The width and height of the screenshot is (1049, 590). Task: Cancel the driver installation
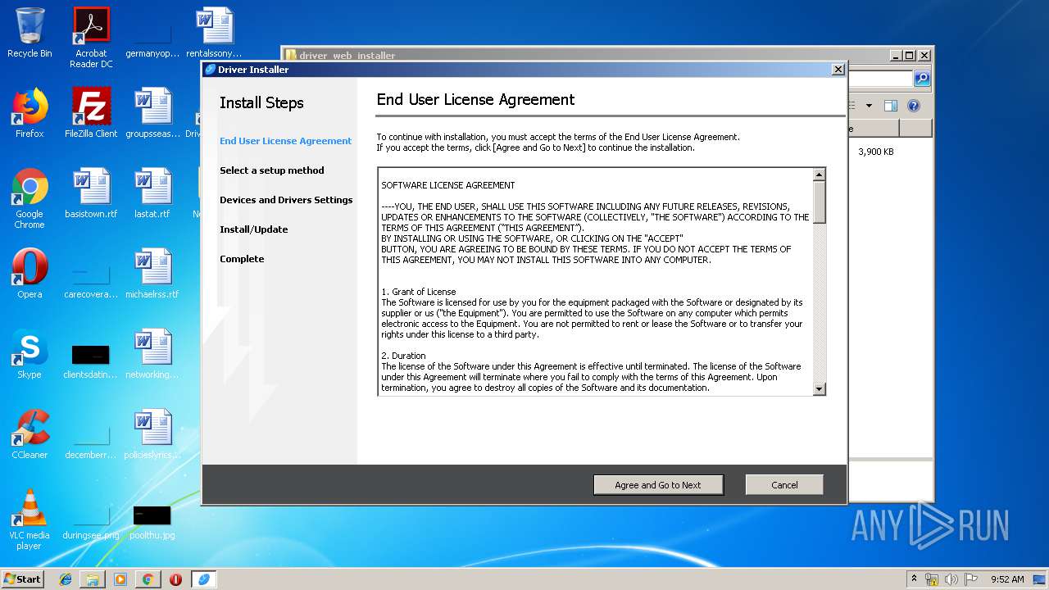tap(784, 484)
